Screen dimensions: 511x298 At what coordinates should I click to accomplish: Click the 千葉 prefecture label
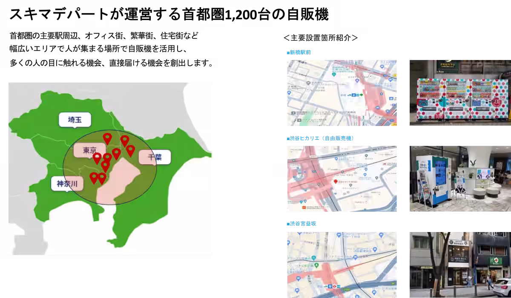(x=155, y=157)
